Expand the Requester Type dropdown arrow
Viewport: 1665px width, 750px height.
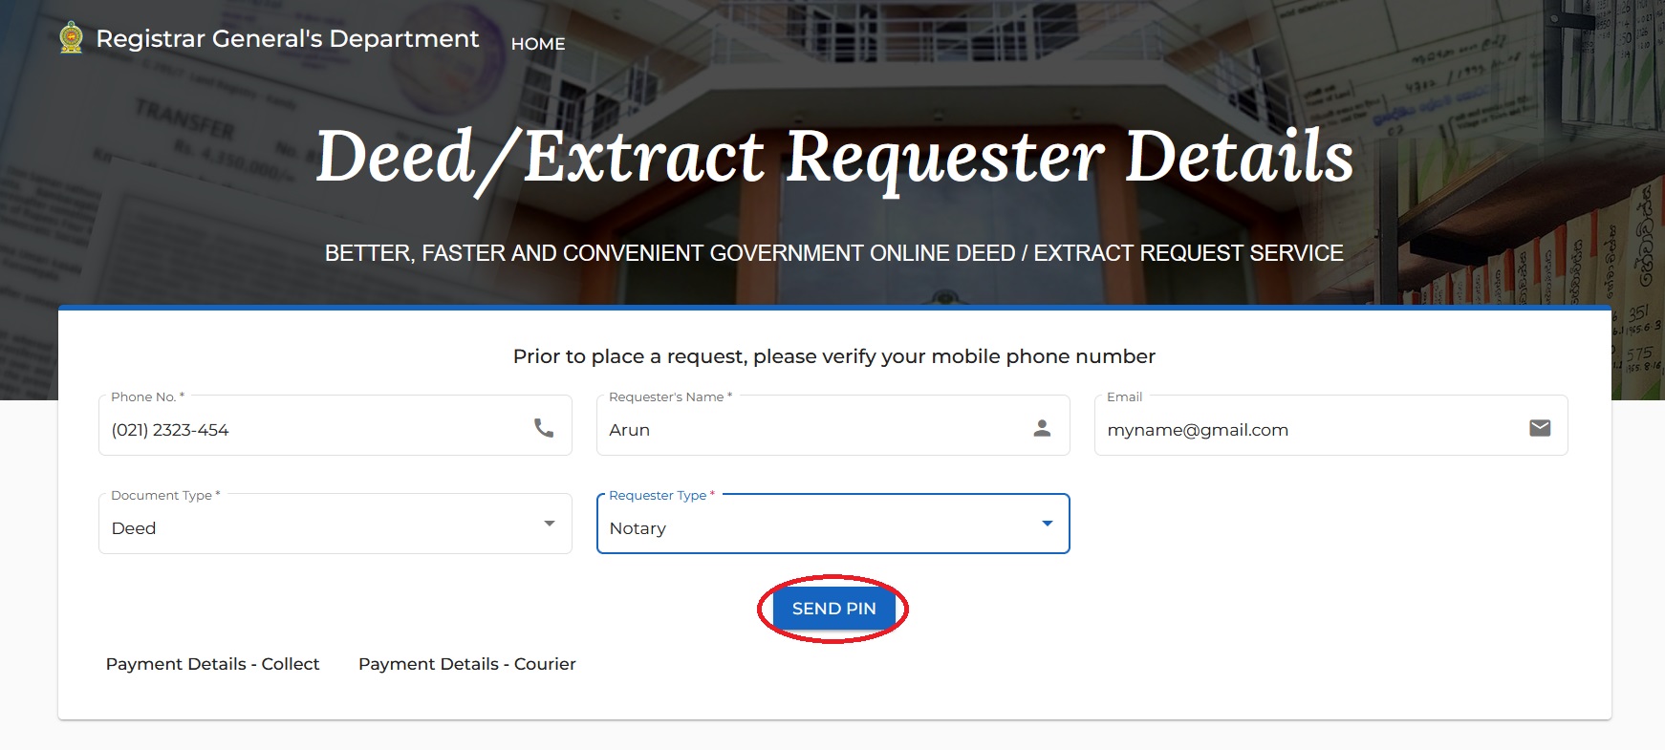point(1048,524)
